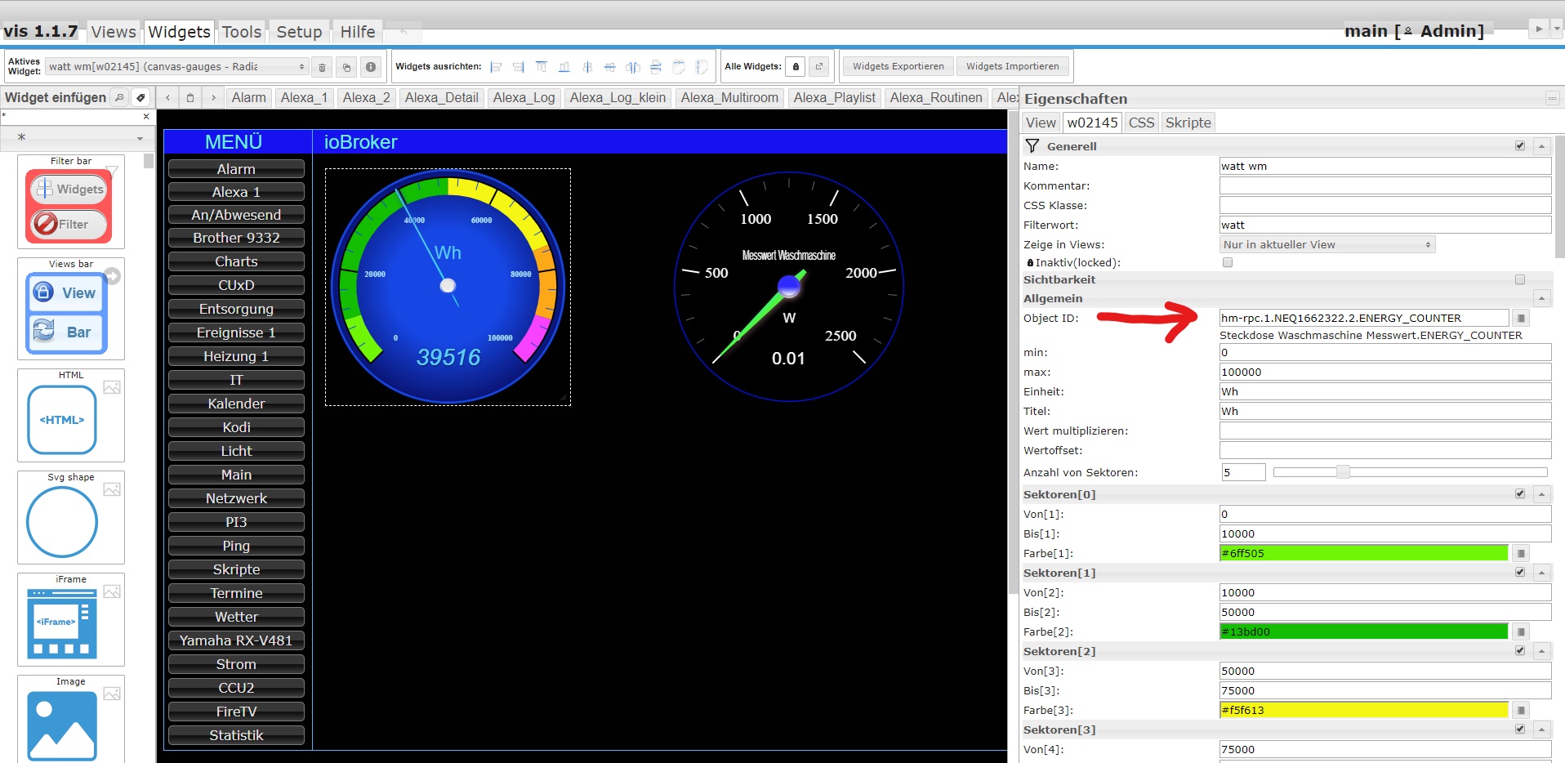
Task: Click the widget info icon
Action: pyautogui.click(x=371, y=67)
